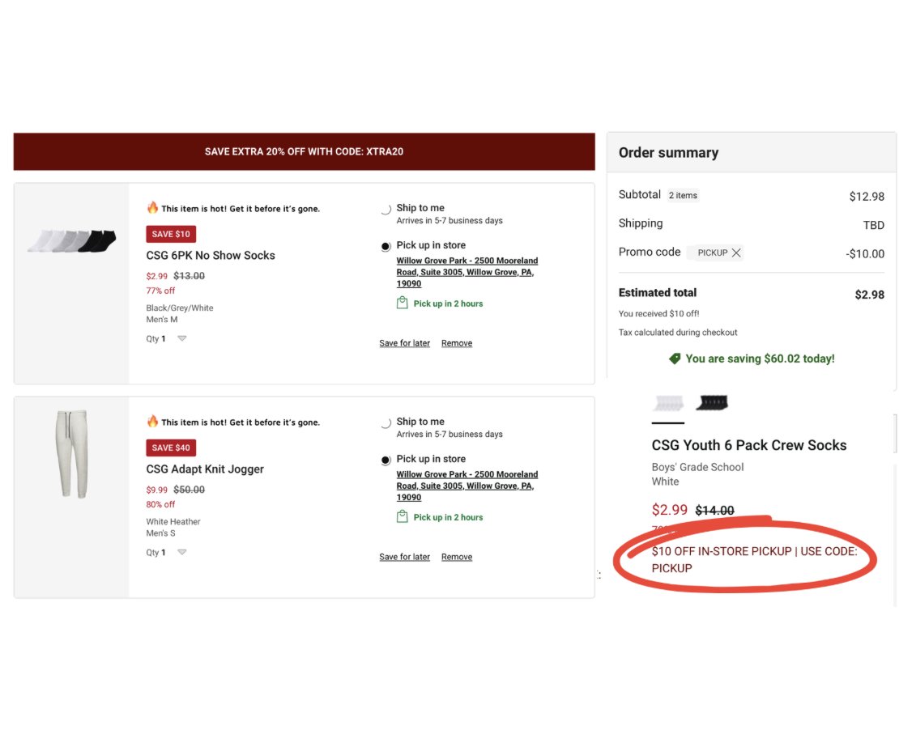Click Save for later on Adapt Knit Jogger

click(x=404, y=557)
